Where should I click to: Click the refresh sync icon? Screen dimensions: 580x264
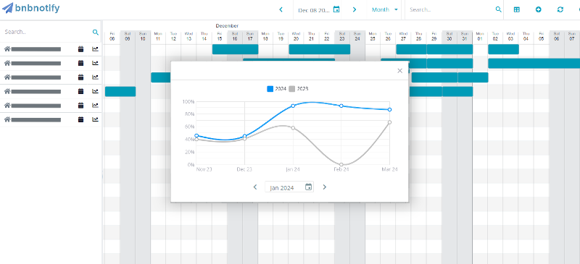click(x=560, y=9)
